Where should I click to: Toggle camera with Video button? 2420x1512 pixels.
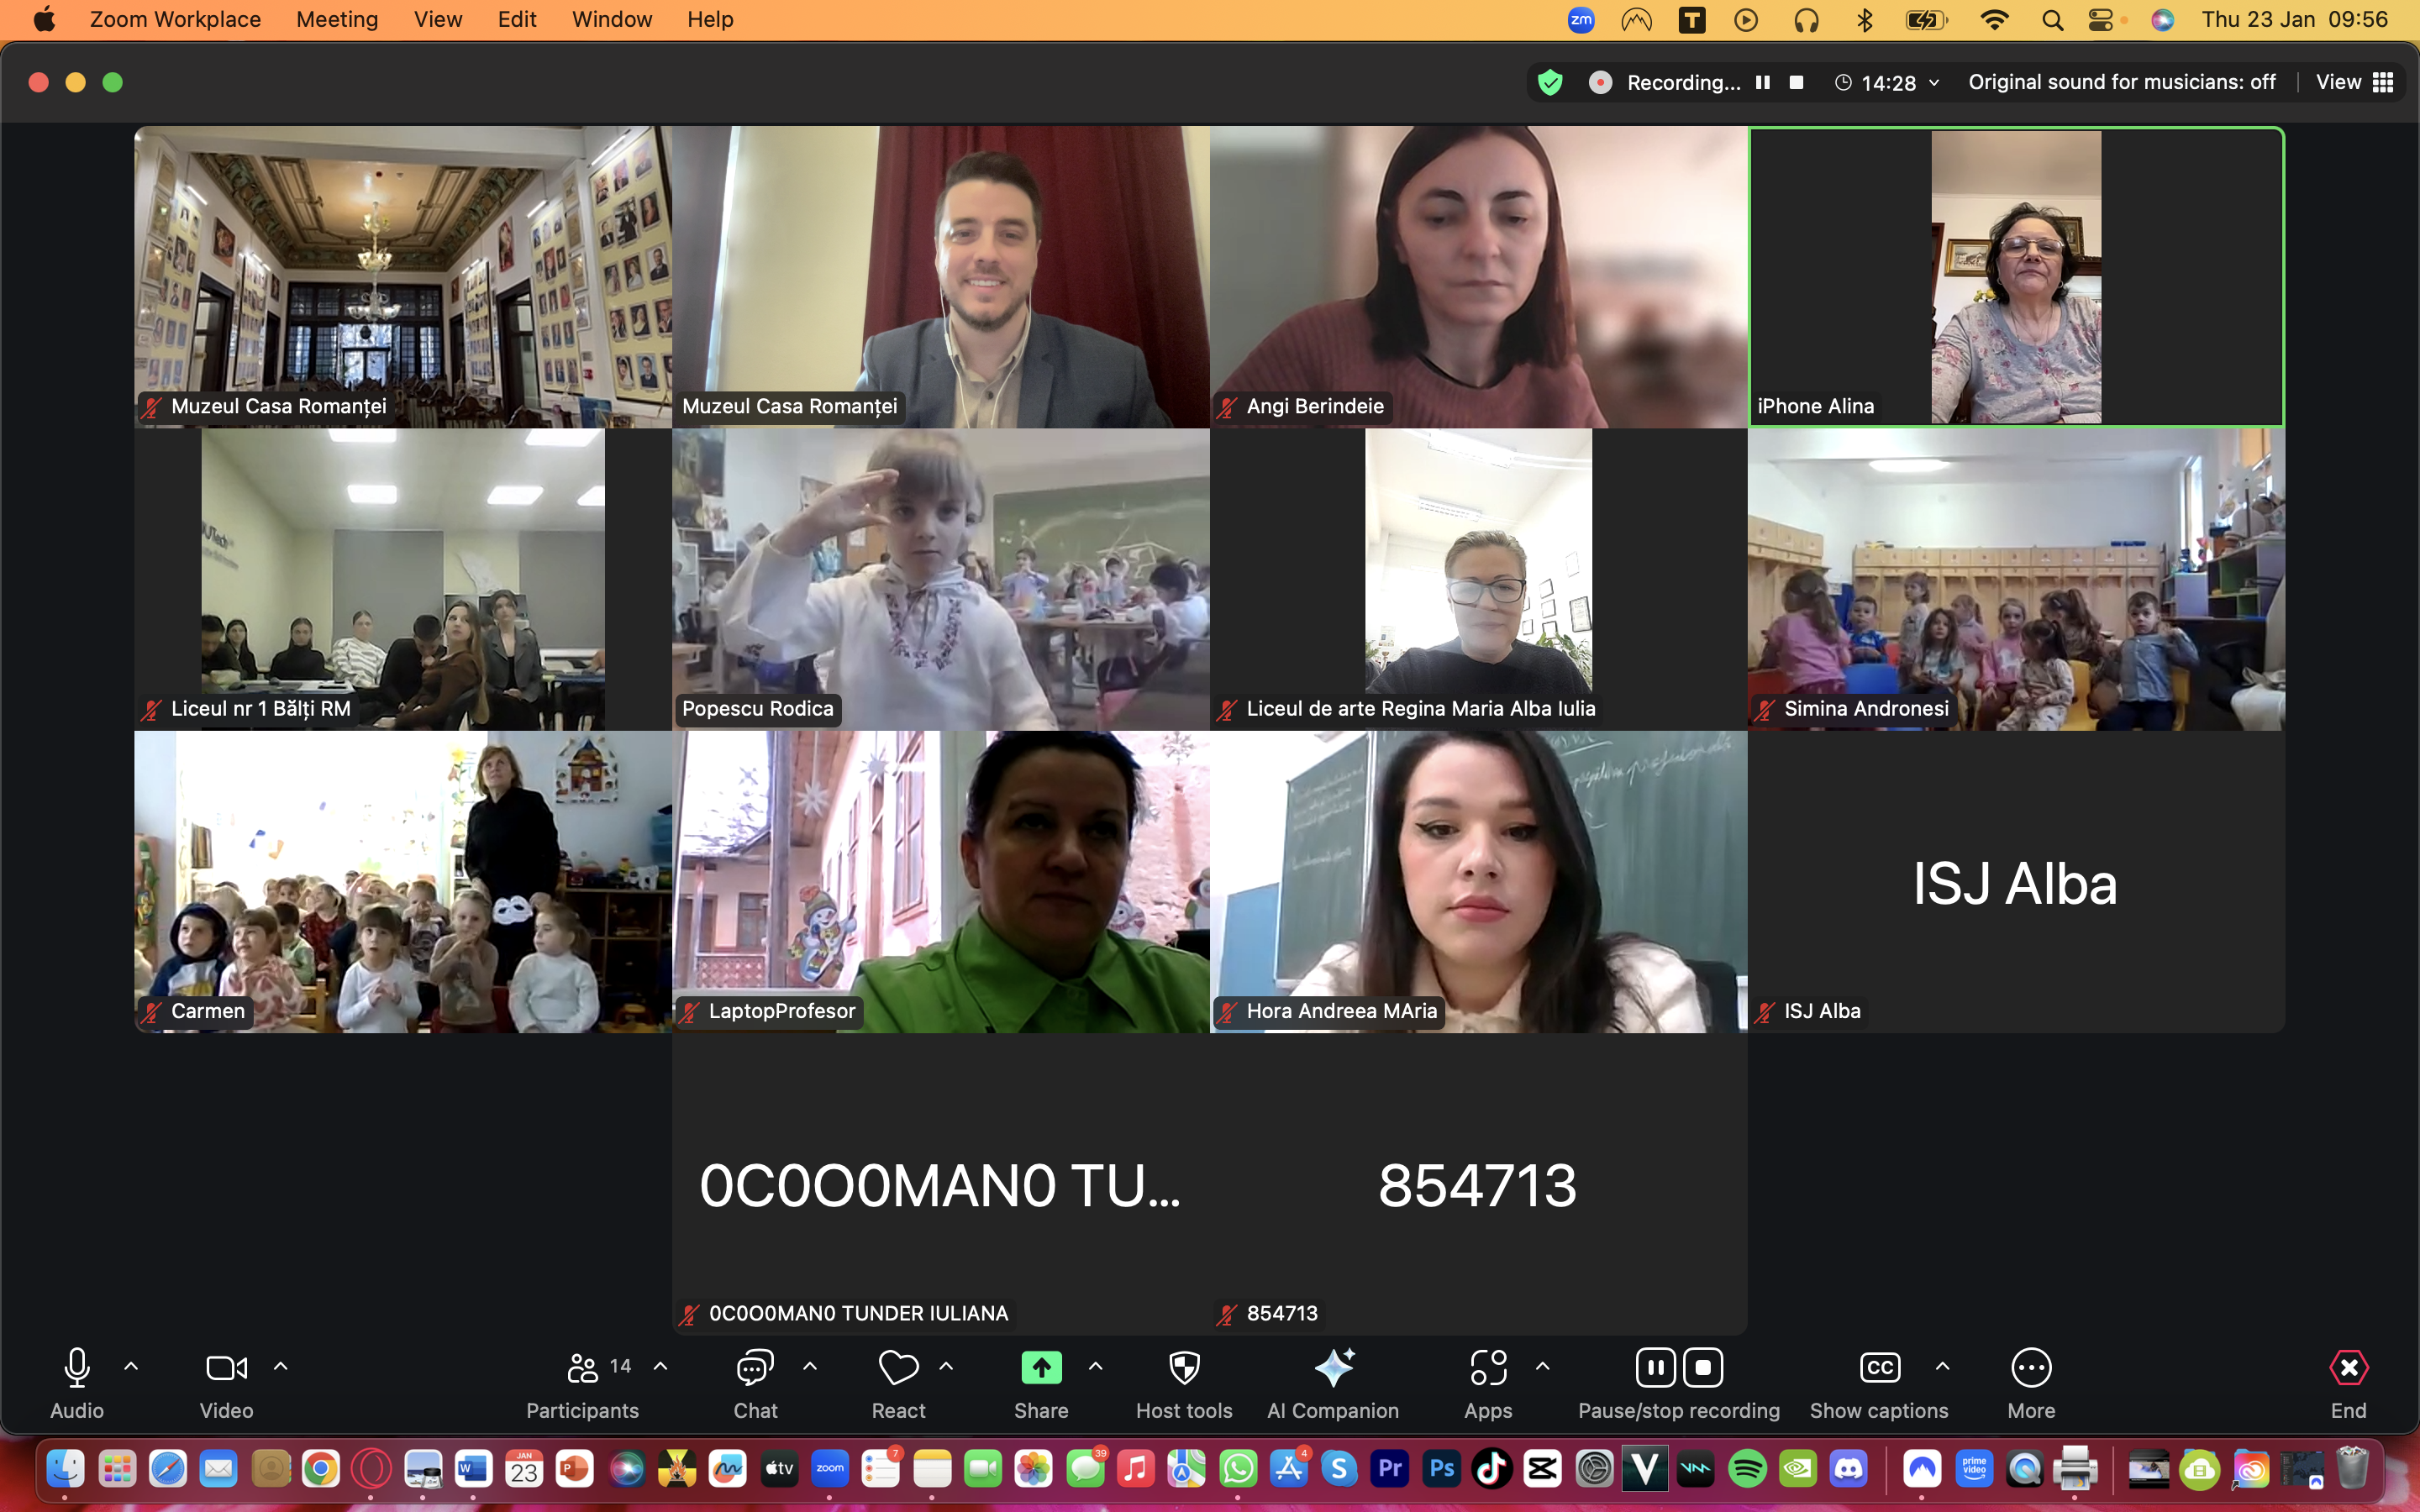(226, 1368)
